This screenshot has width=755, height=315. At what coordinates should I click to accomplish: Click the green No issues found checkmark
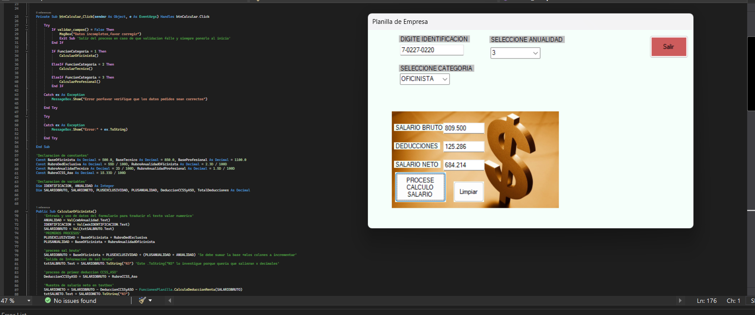click(x=48, y=300)
